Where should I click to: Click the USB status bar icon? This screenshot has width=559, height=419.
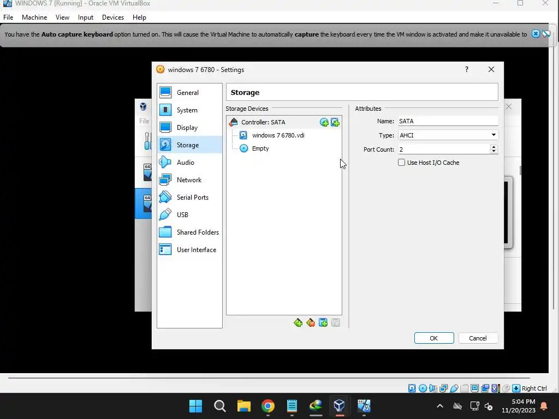tap(454, 388)
